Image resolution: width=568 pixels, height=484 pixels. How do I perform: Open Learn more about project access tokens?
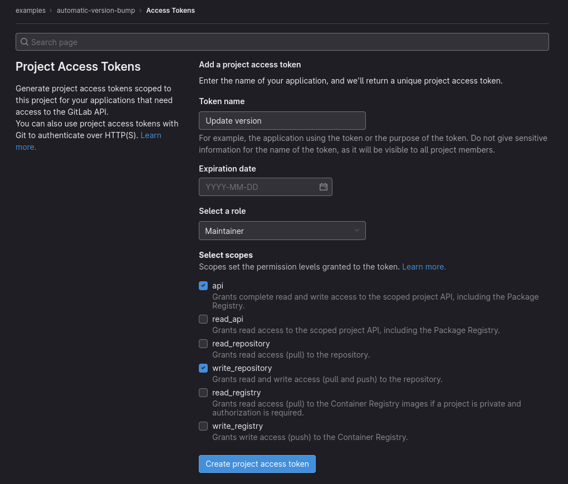150,135
